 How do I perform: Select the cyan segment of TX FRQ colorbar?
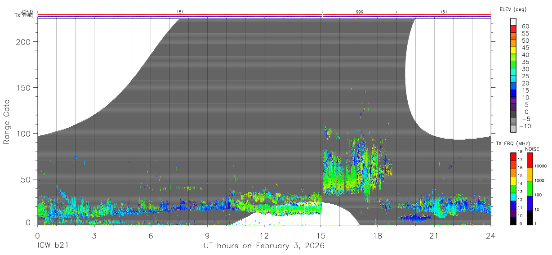pyautogui.click(x=513, y=197)
